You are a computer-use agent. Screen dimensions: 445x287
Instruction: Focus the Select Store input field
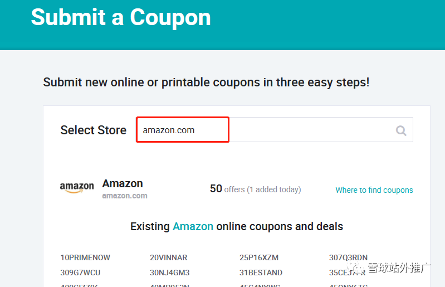click(274, 130)
